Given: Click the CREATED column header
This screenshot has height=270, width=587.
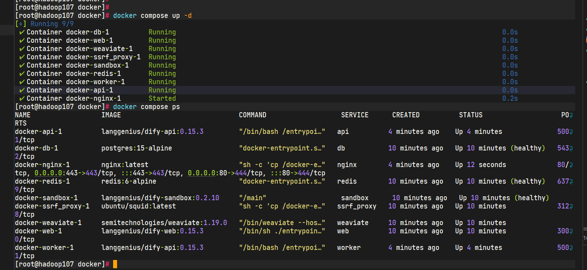Looking at the screenshot, I should point(406,115).
